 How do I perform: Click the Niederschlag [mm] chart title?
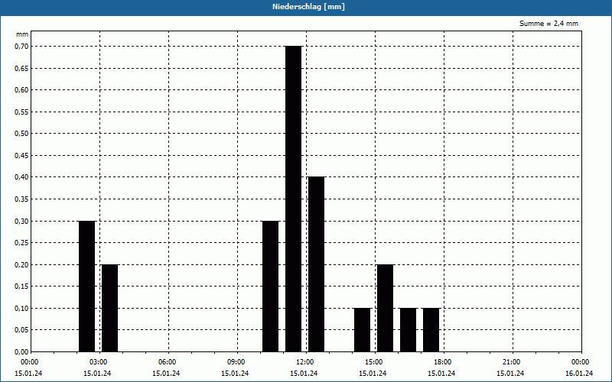308,7
